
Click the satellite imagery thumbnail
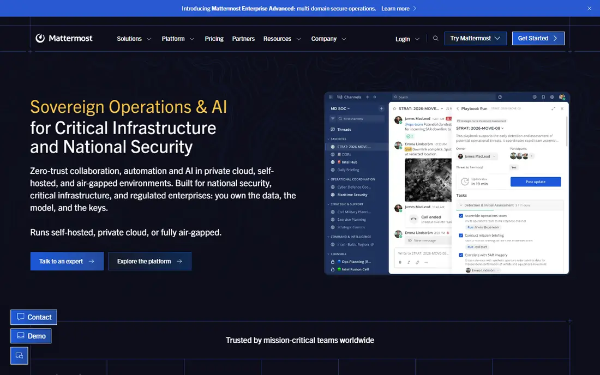click(x=428, y=180)
